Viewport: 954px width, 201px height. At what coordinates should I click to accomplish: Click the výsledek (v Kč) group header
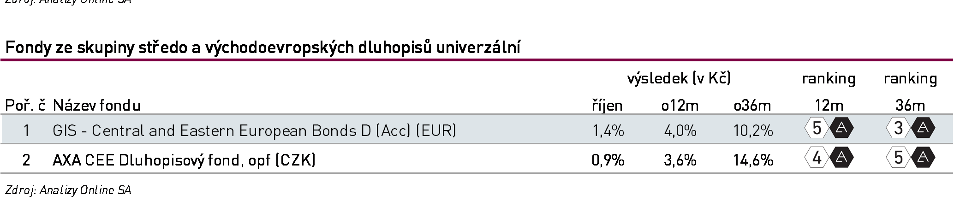click(679, 78)
